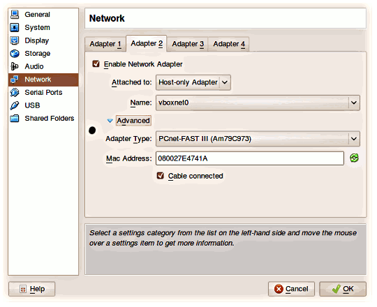Select the System category icon
This screenshot has width=377, height=307.
[15, 27]
